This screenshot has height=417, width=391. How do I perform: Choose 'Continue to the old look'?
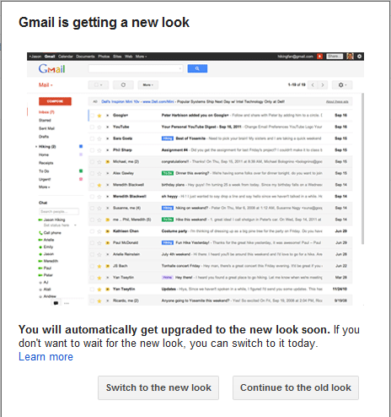tap(296, 387)
